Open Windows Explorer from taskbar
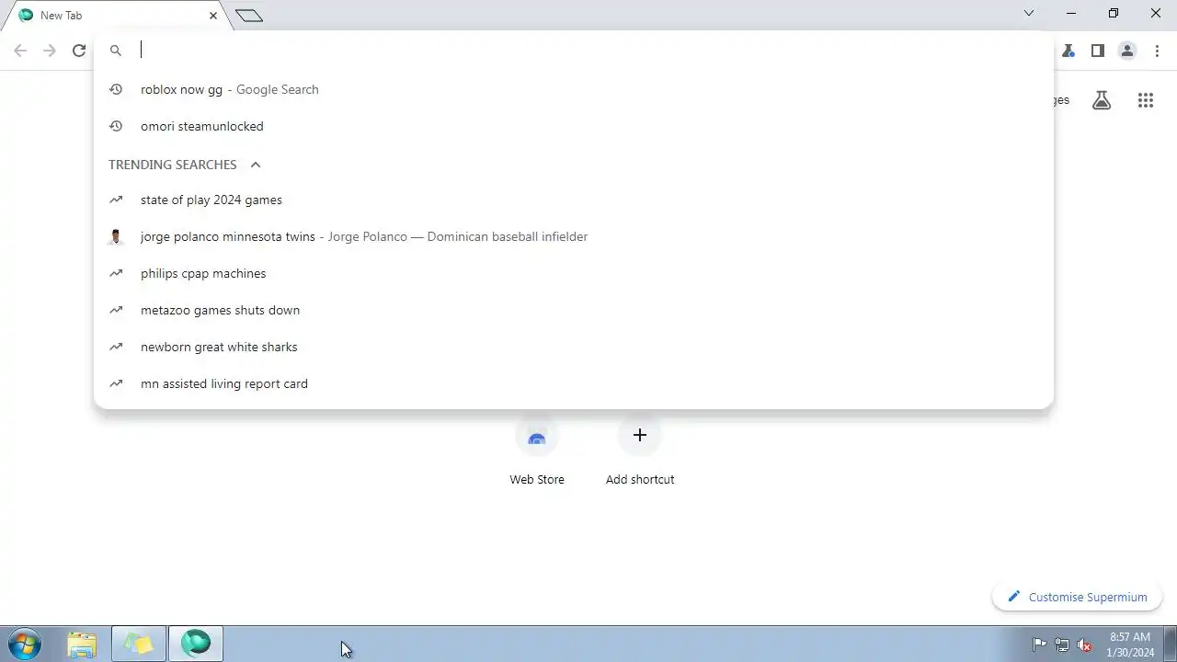 [x=82, y=644]
